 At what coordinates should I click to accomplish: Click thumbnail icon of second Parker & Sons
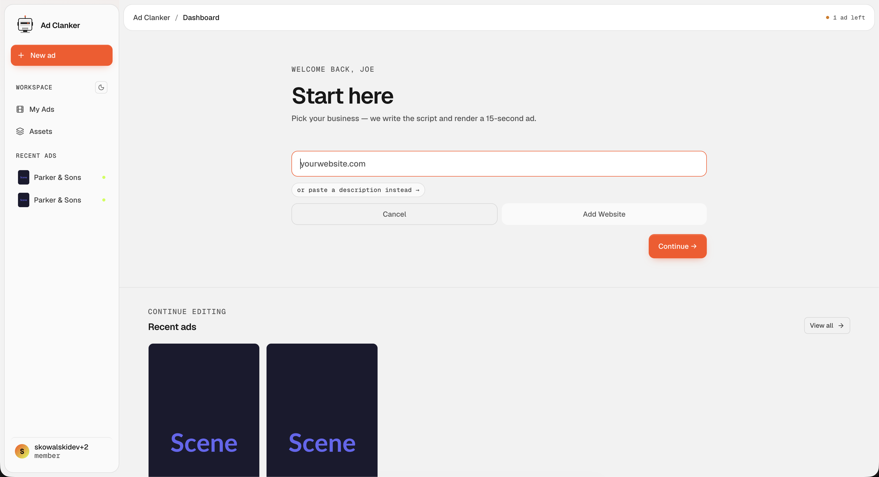(24, 200)
